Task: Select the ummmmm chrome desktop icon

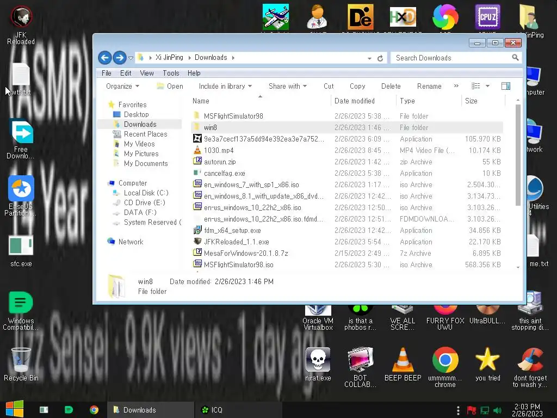Action: pyautogui.click(x=445, y=367)
